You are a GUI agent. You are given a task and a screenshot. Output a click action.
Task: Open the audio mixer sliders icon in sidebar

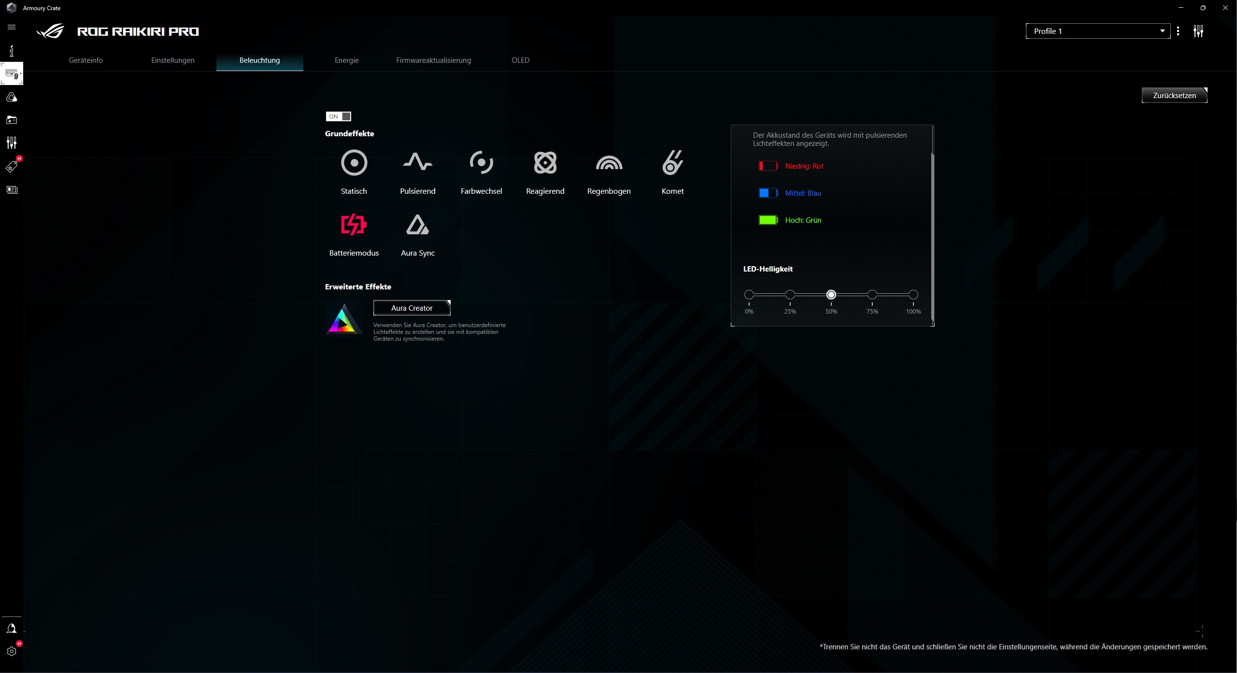click(x=12, y=143)
